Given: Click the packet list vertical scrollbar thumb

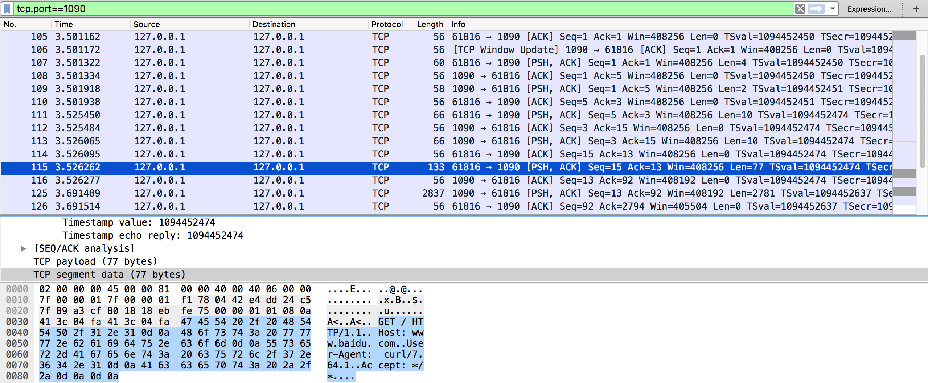Looking at the screenshot, I should click(x=922, y=111).
